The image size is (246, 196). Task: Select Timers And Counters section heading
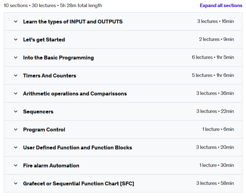click(x=49, y=76)
